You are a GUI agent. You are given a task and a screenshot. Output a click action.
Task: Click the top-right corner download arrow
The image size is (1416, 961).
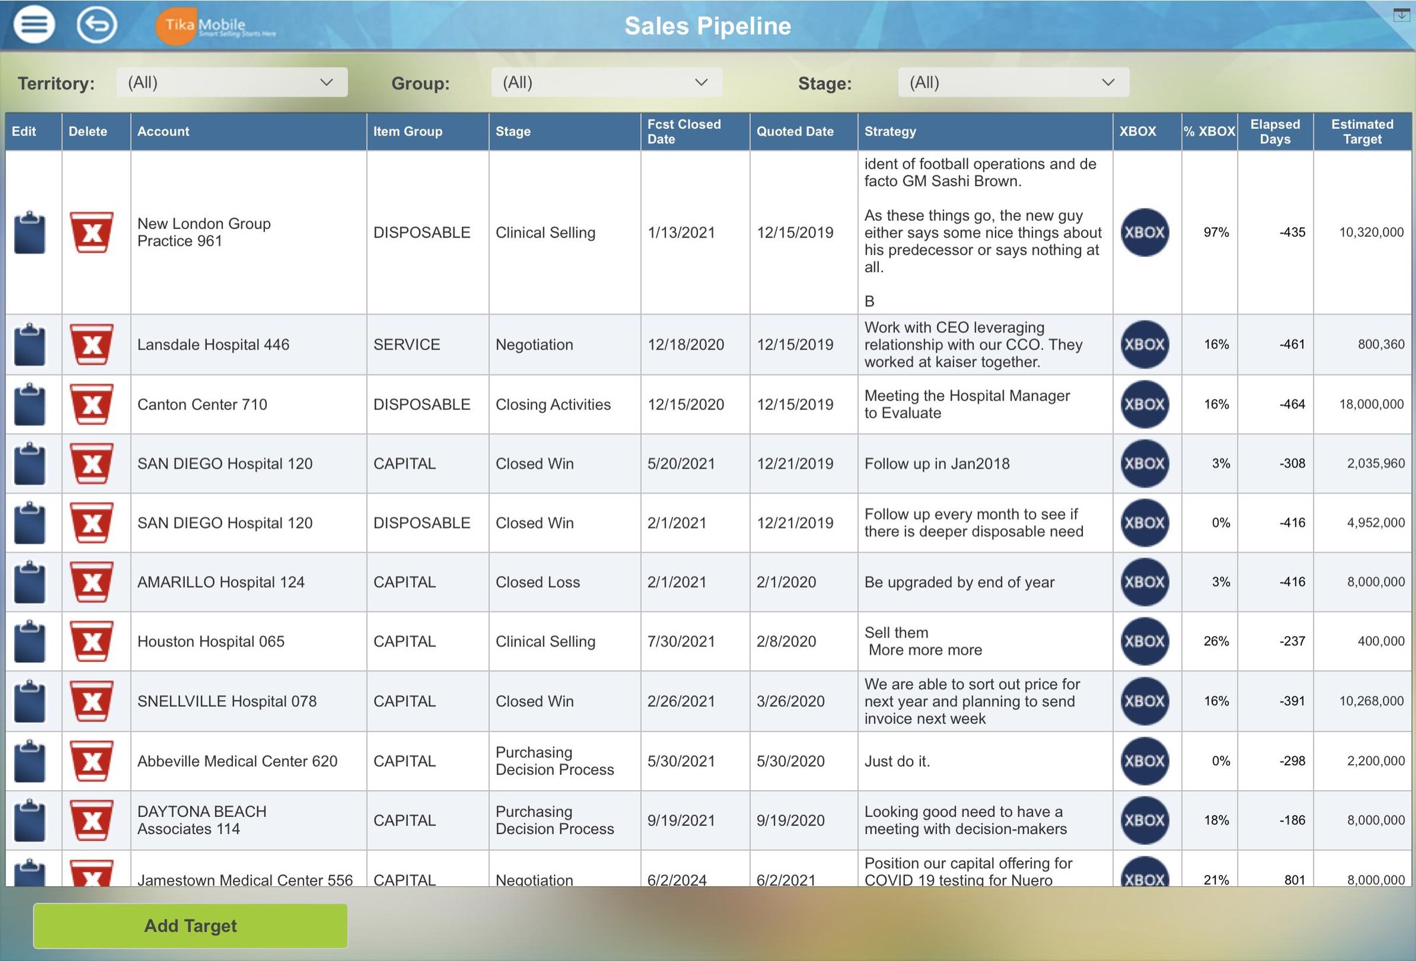[1401, 15]
